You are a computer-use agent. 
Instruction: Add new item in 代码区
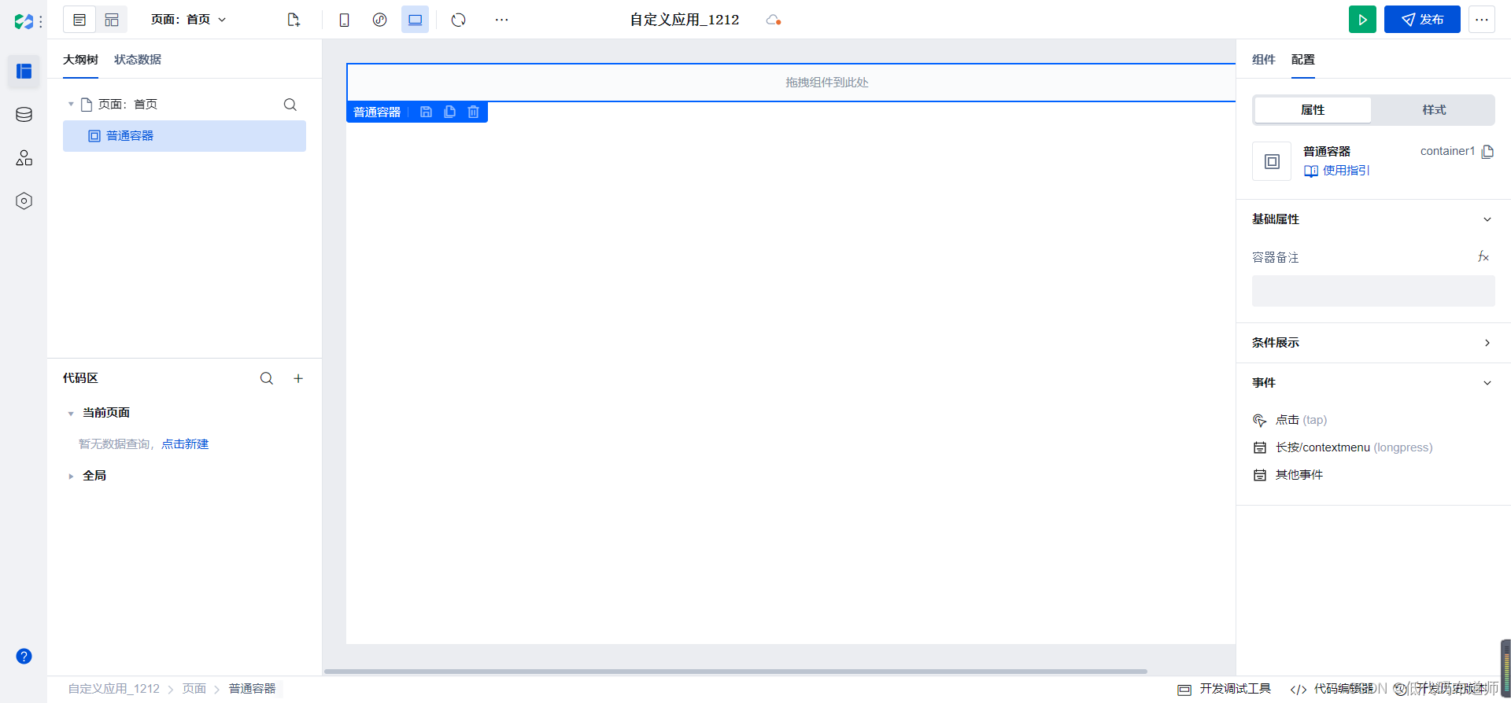click(298, 378)
